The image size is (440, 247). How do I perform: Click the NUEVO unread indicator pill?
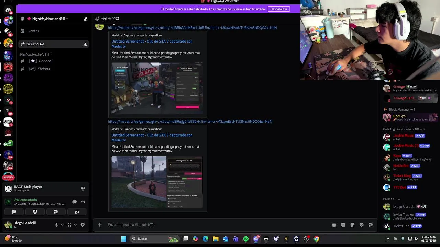click(8, 177)
